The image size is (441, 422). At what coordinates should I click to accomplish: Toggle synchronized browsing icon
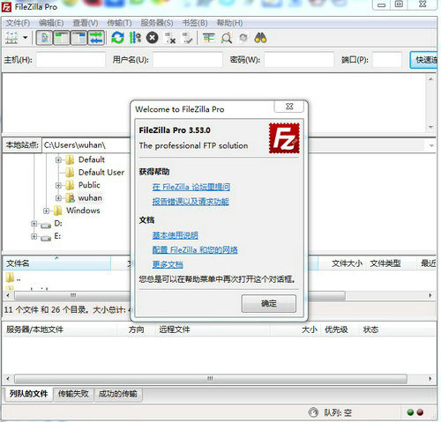click(243, 38)
